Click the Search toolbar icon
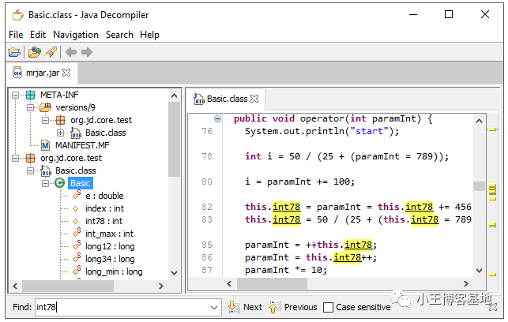 tap(51, 53)
